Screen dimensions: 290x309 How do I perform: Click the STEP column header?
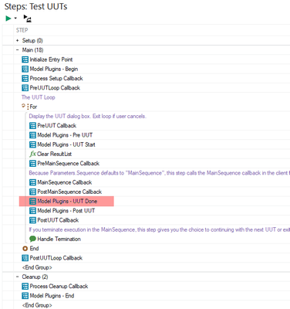pyautogui.click(x=22, y=30)
